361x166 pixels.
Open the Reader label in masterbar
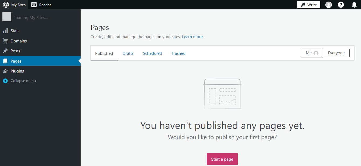point(45,5)
